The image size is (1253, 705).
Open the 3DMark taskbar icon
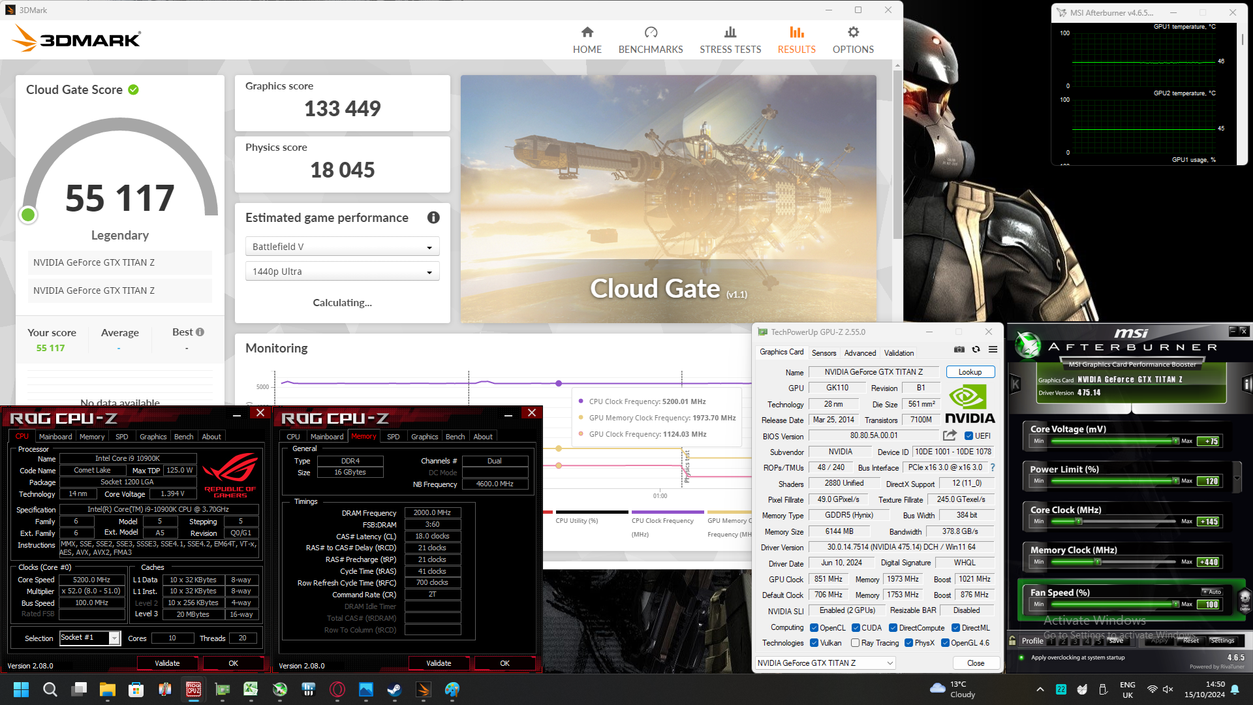424,689
